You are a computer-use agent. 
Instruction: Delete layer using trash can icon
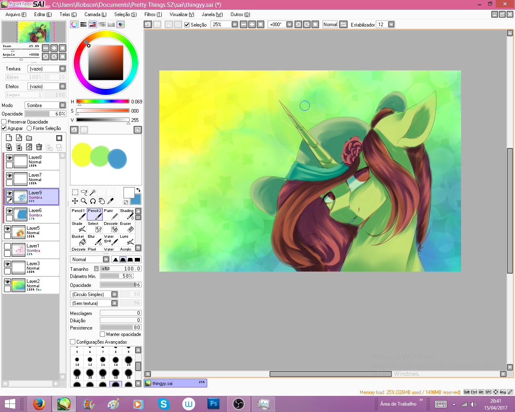coord(39,147)
